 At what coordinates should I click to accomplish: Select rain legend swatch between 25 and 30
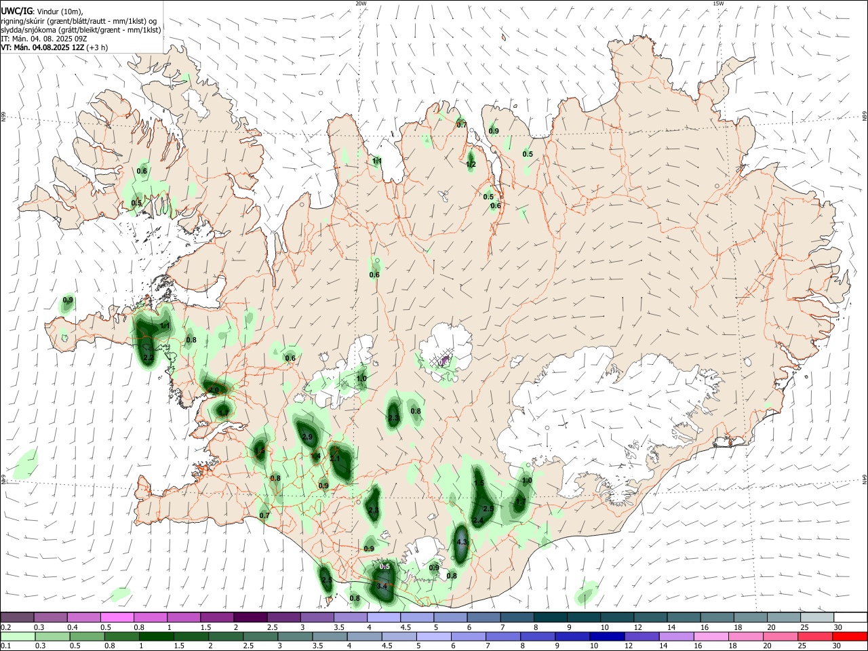coord(815,637)
